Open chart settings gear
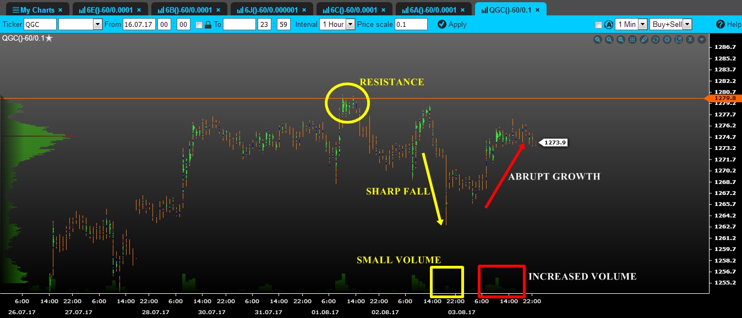The height and width of the screenshot is (318, 742). pos(667,40)
